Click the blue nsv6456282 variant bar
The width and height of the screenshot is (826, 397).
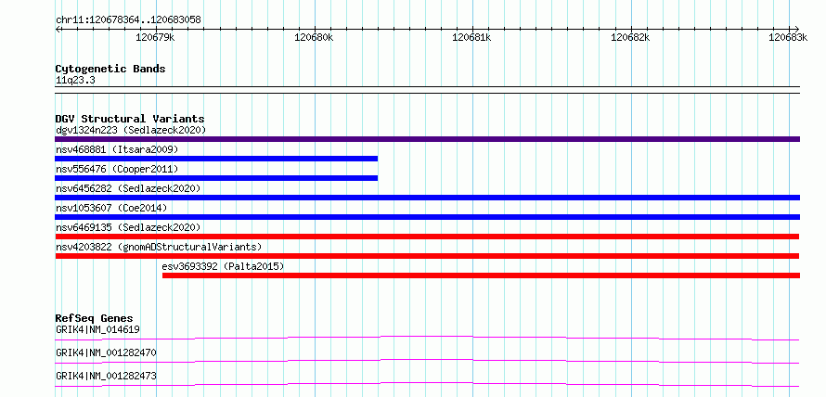[427, 198]
